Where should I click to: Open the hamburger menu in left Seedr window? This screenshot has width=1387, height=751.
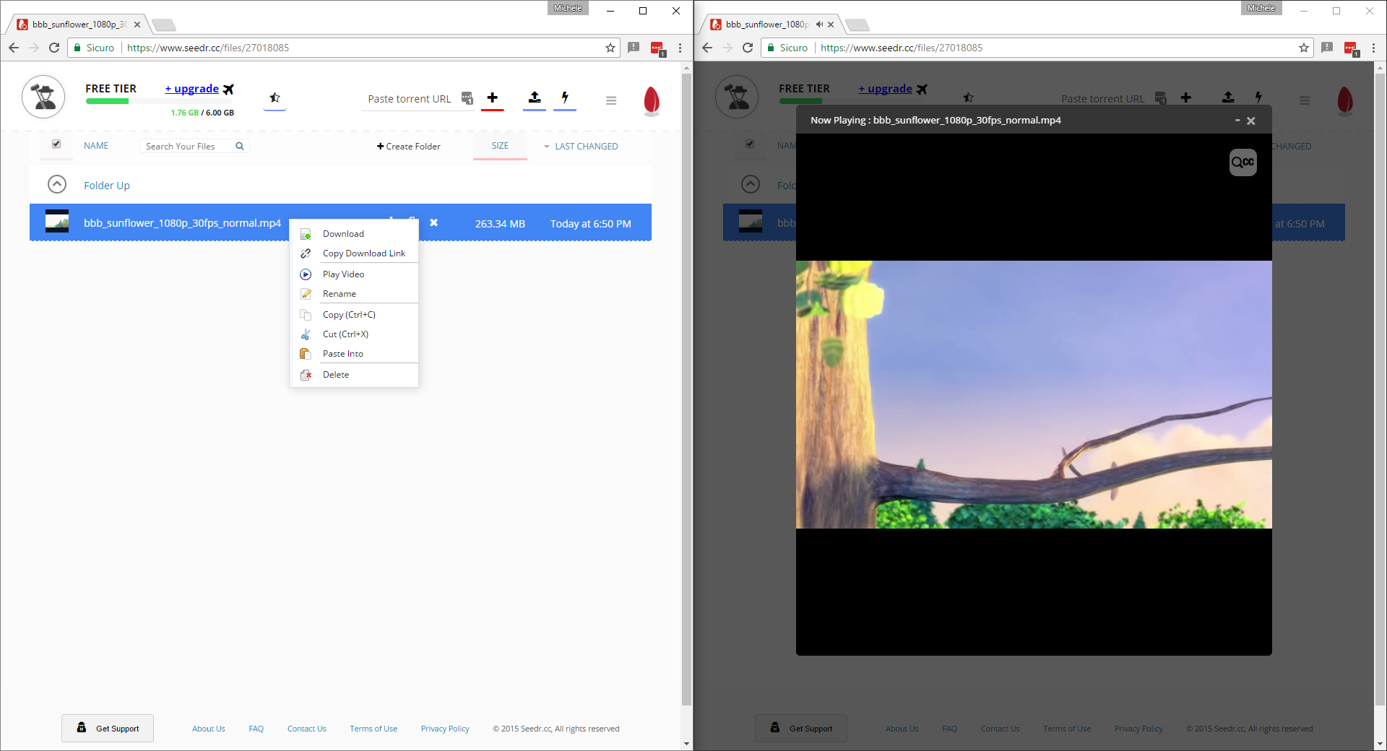click(611, 100)
